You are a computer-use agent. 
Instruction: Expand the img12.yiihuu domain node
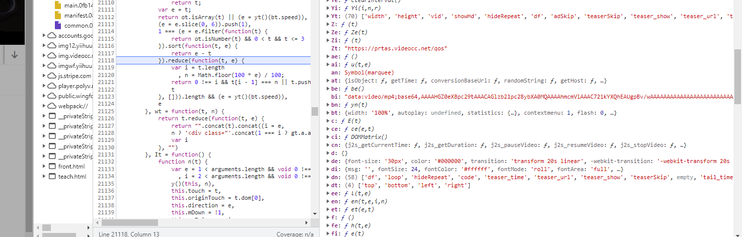pyautogui.click(x=44, y=46)
